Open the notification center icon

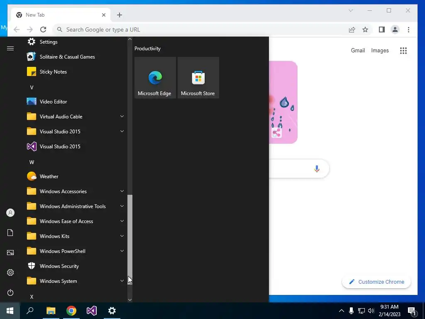coord(412,311)
